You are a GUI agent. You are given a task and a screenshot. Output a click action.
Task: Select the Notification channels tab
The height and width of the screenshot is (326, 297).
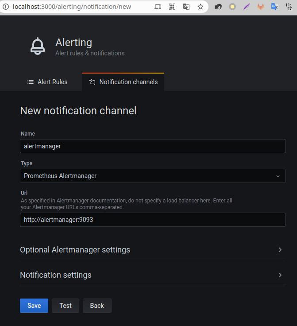pyautogui.click(x=123, y=82)
